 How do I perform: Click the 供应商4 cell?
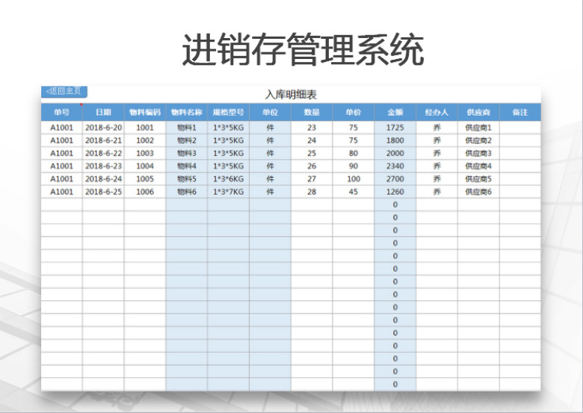tap(478, 166)
